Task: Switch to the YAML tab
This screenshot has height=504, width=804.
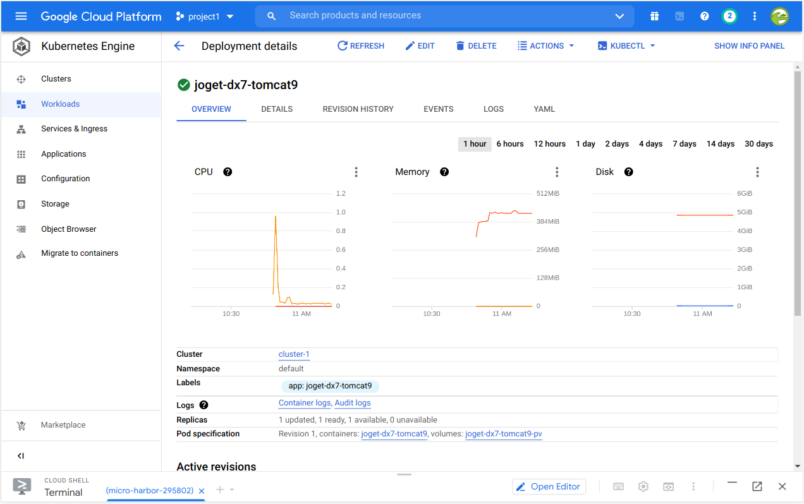Action: pos(544,109)
